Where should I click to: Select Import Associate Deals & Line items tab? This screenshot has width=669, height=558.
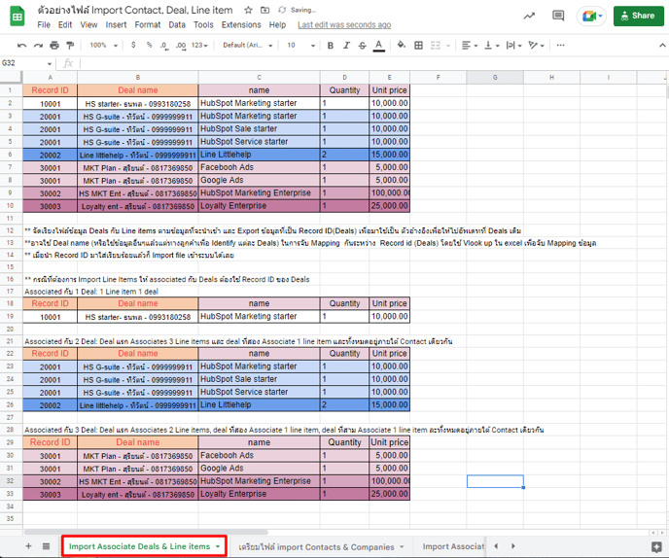(144, 546)
